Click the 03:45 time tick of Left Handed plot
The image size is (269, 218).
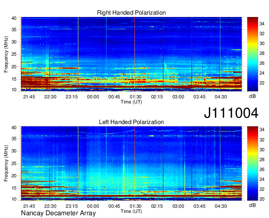tap(199, 206)
